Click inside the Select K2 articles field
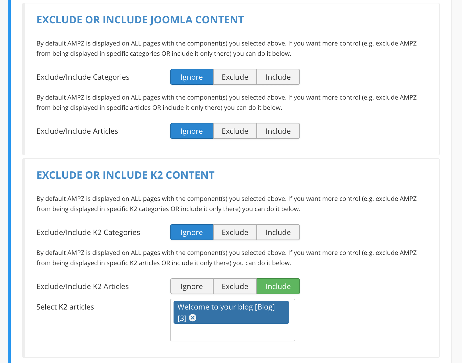 pyautogui.click(x=232, y=332)
